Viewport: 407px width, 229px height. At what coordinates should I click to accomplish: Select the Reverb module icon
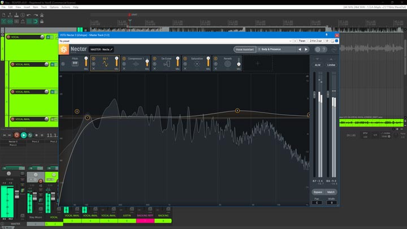tap(227, 64)
